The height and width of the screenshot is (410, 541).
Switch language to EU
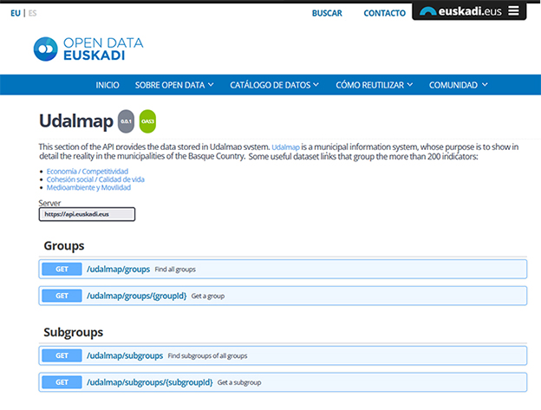point(16,13)
